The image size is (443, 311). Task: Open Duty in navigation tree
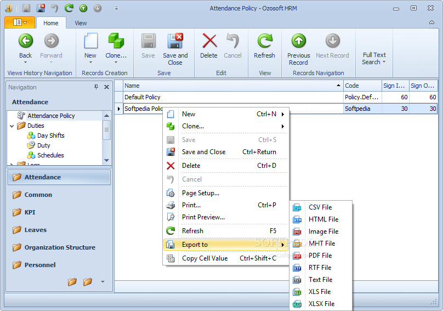click(x=43, y=145)
